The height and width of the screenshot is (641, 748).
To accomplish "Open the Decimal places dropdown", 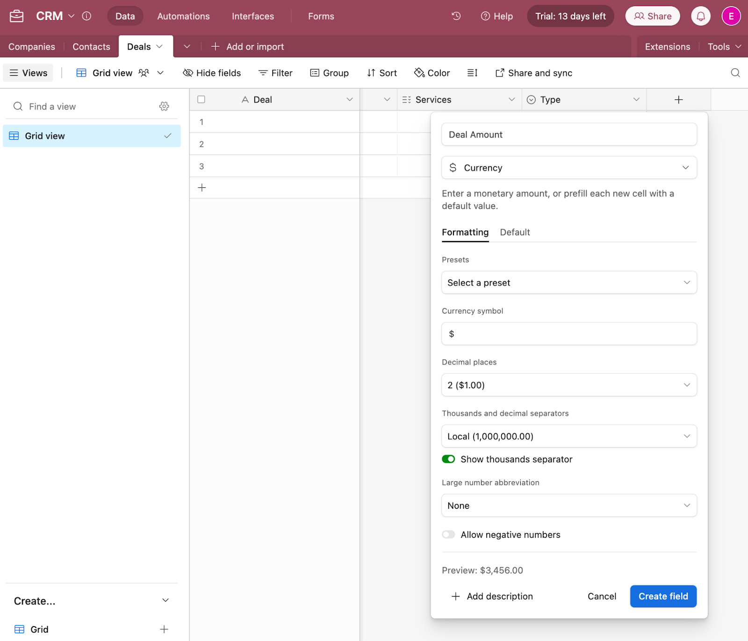I will pos(569,385).
